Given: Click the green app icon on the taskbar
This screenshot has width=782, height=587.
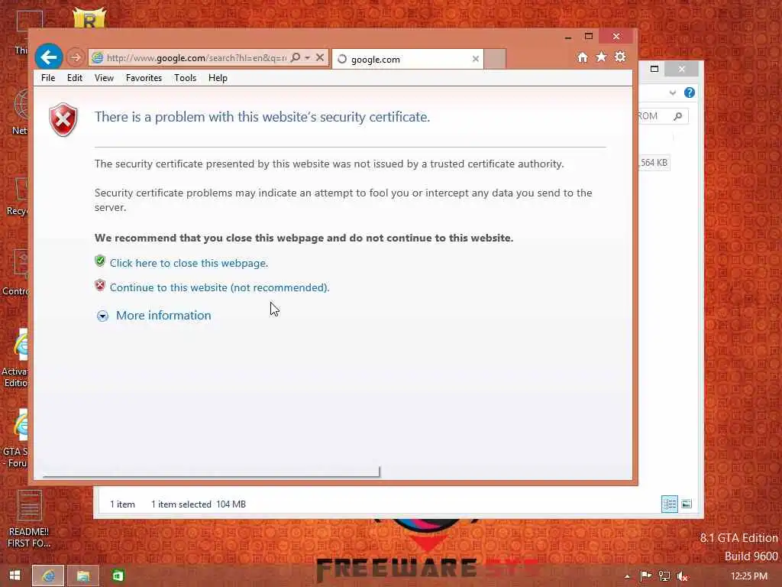Looking at the screenshot, I should (118, 576).
